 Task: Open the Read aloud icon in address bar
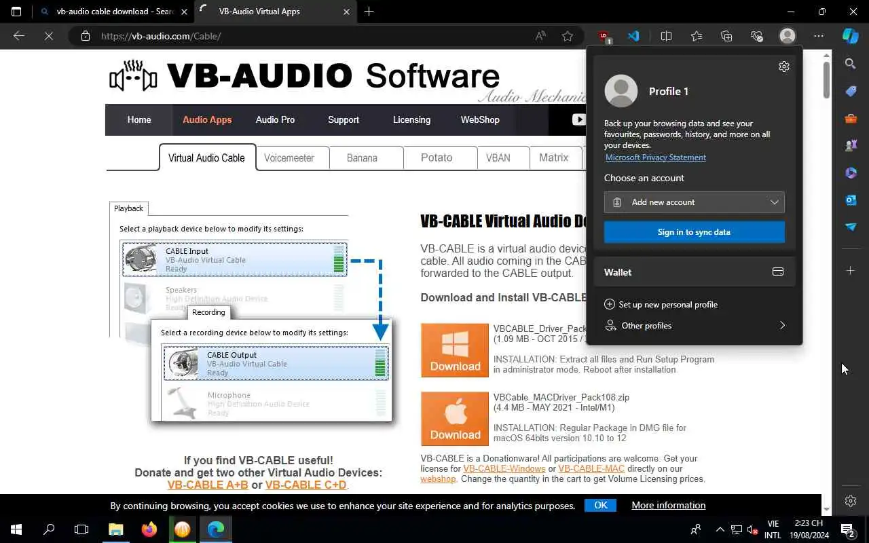pyautogui.click(x=540, y=36)
